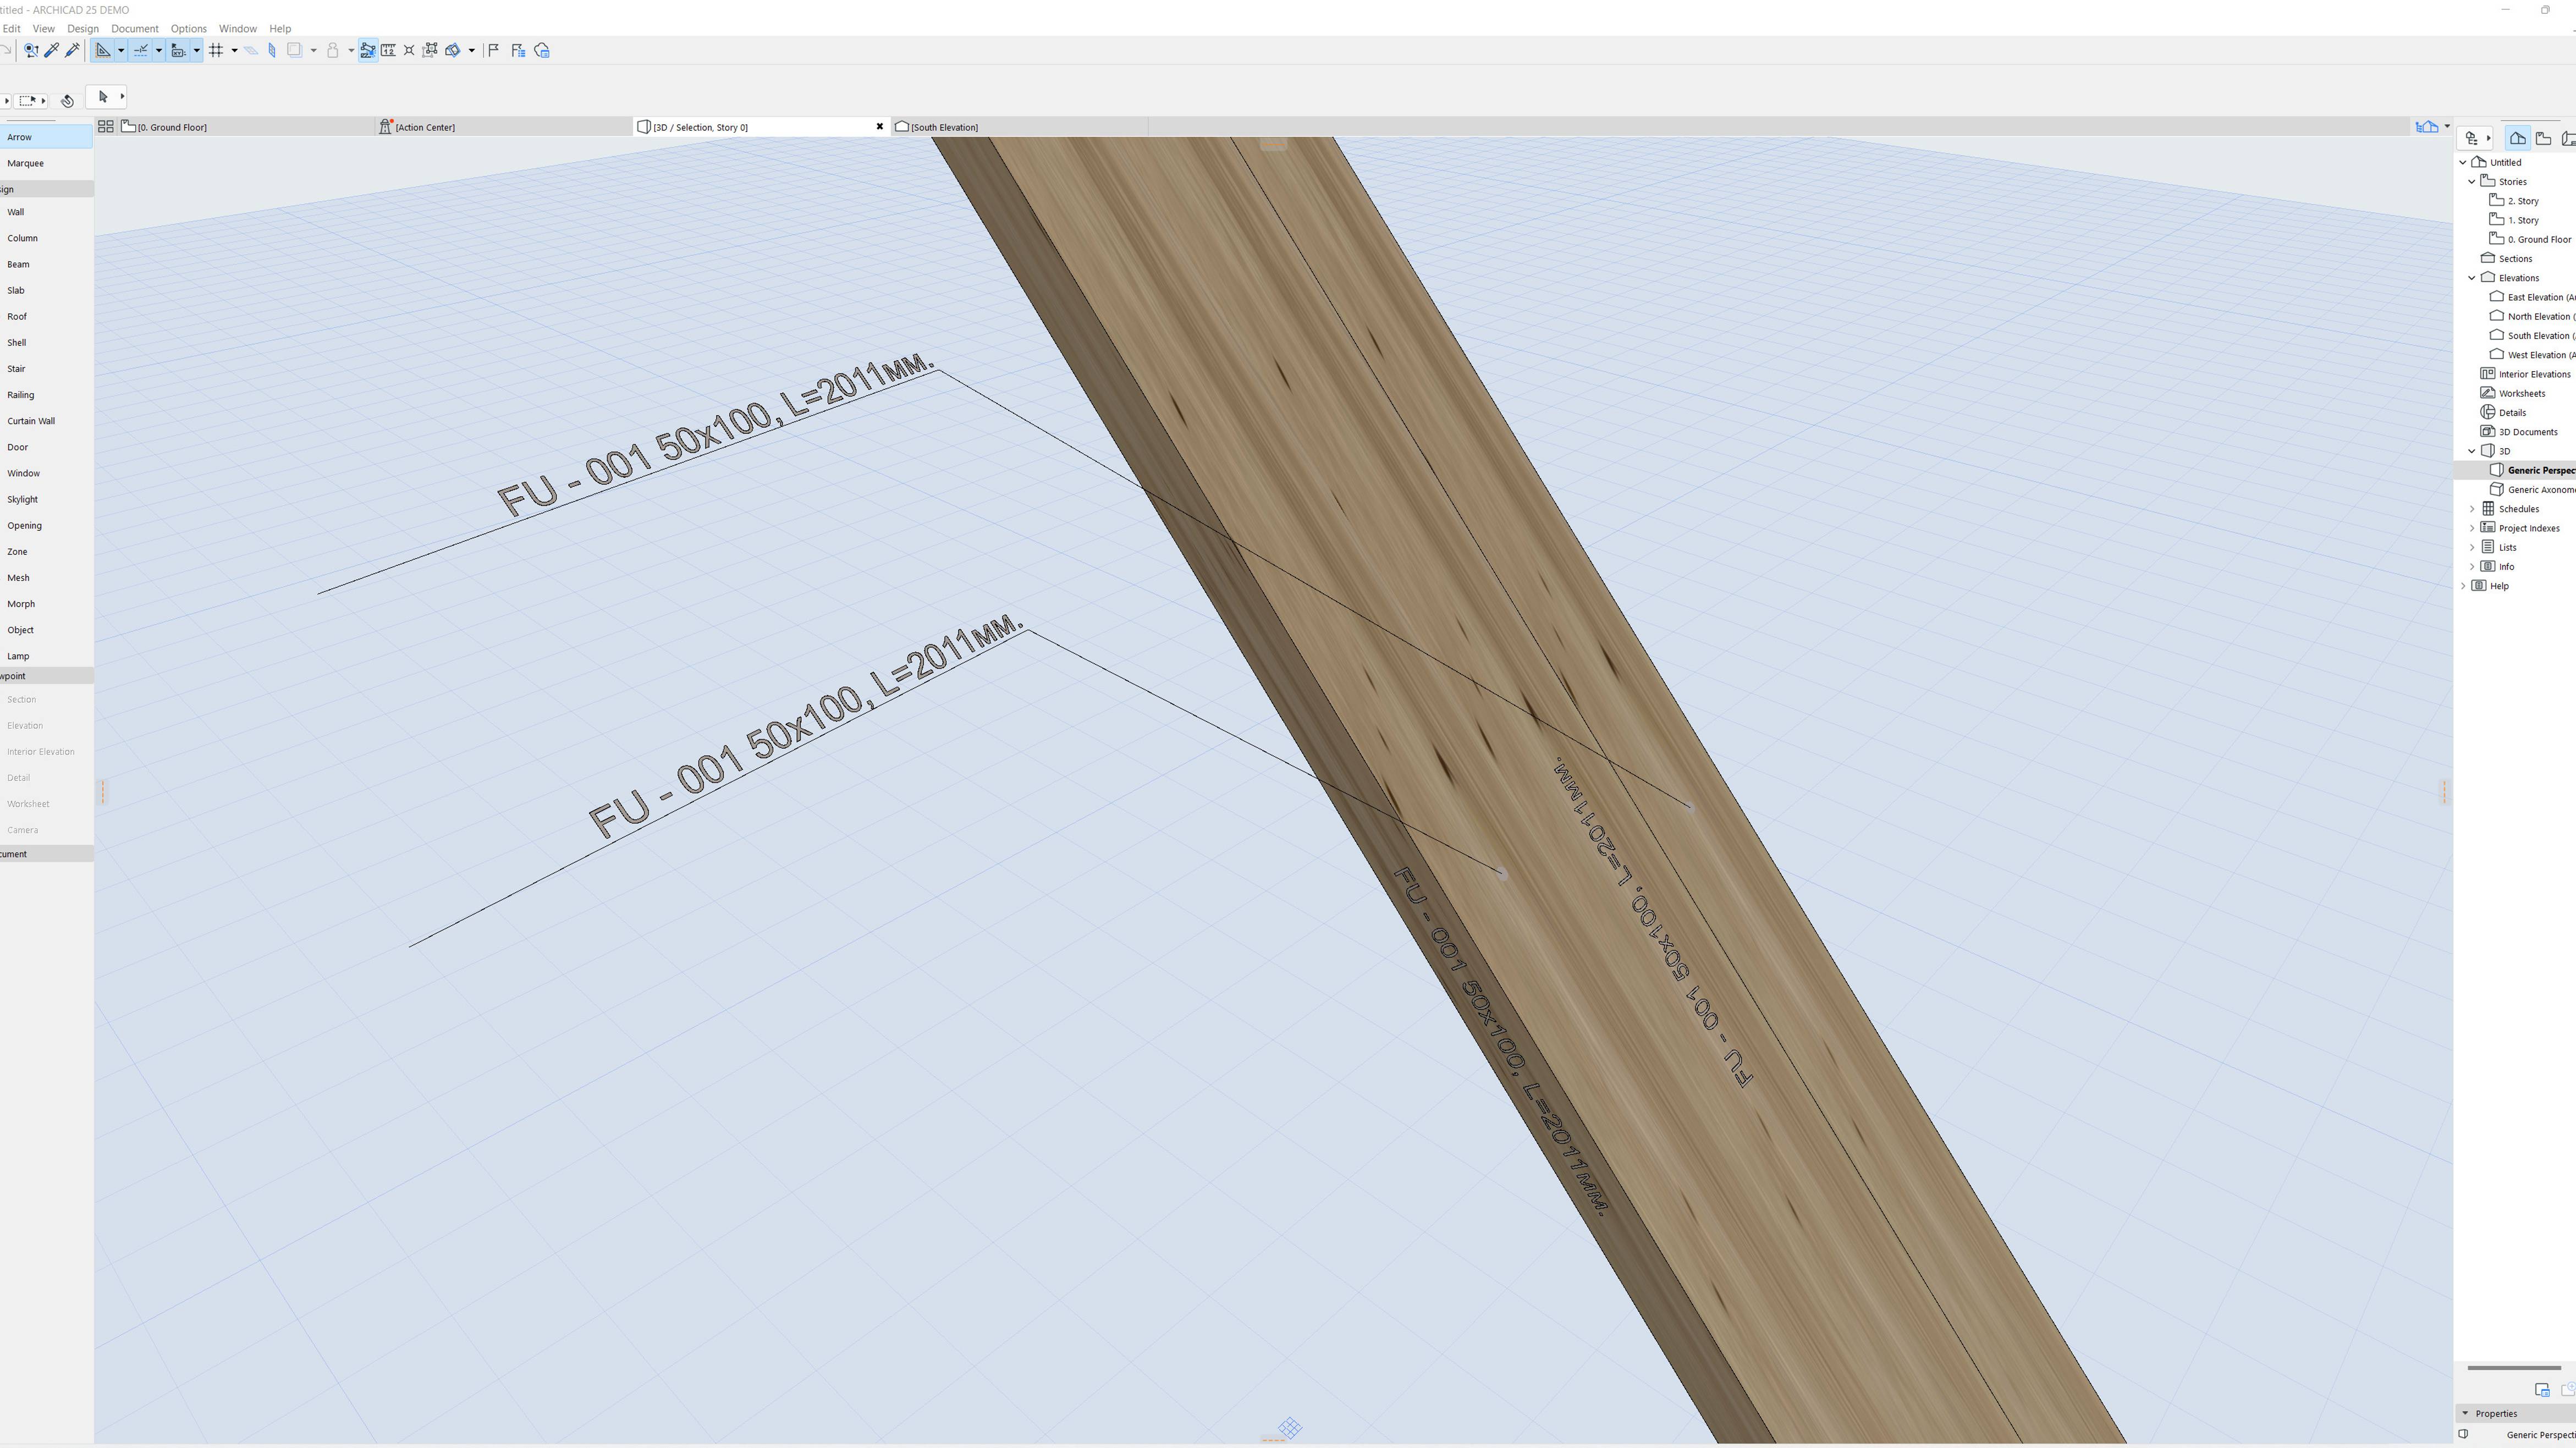Choose the Morph tool in toolbox
2576x1448 pixels.
[x=21, y=604]
